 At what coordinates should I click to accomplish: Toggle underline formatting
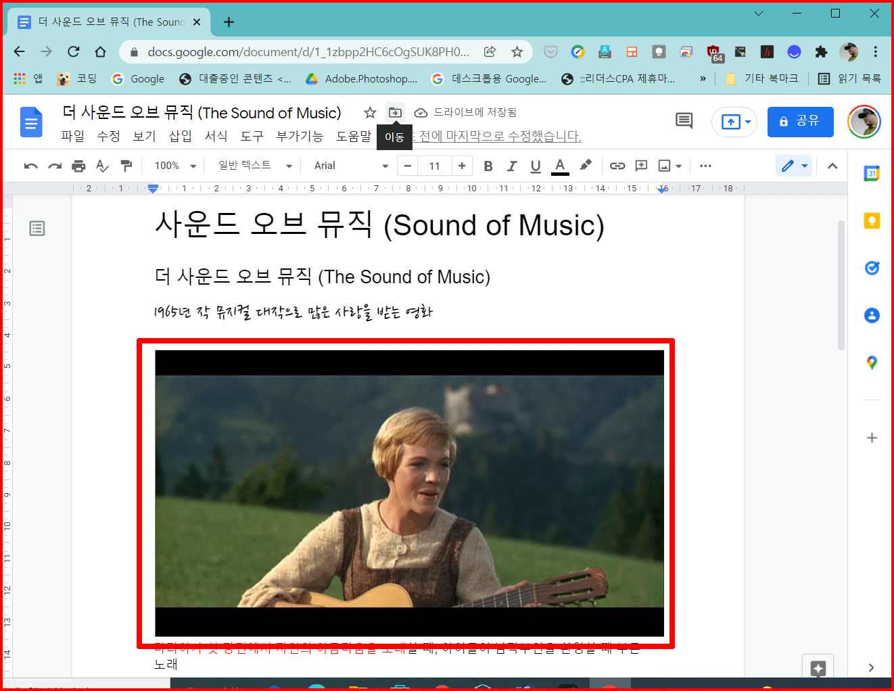pos(536,166)
